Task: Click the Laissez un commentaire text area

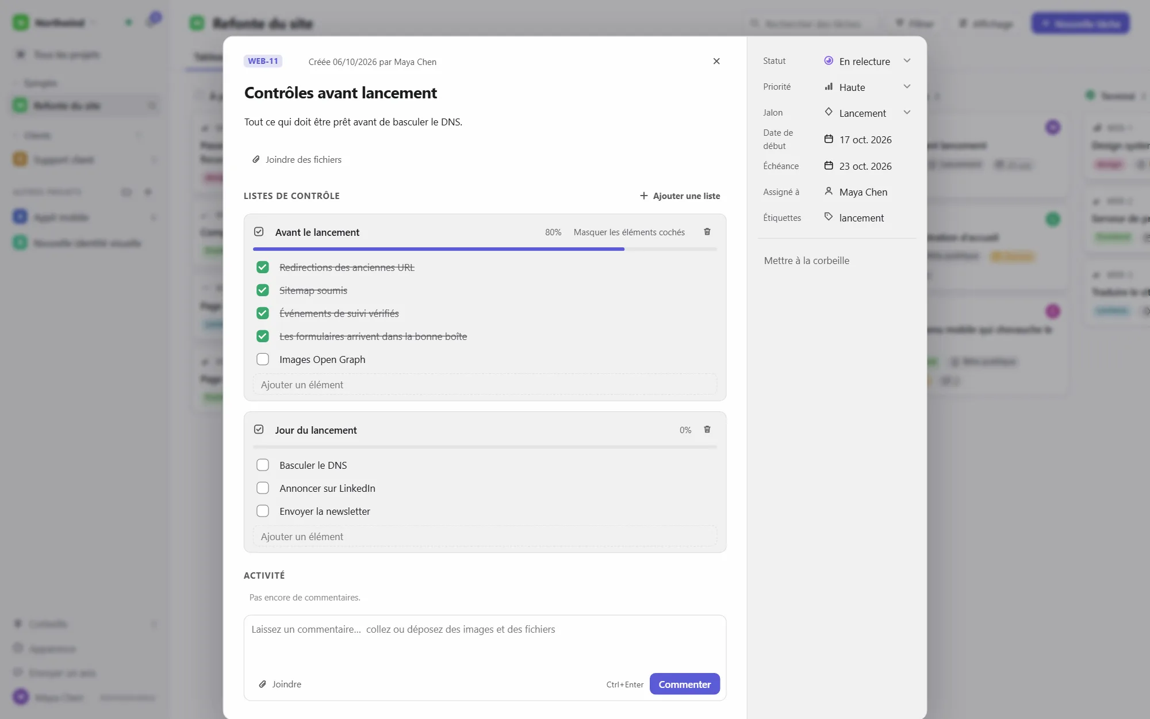Action: pyautogui.click(x=485, y=642)
